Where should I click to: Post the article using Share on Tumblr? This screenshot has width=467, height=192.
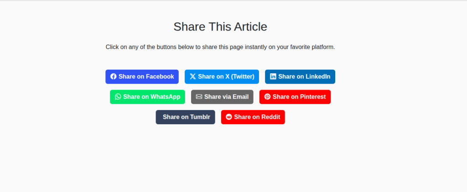[x=185, y=117]
